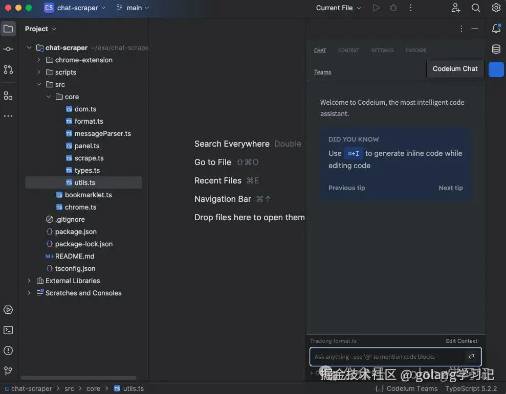This screenshot has width=506, height=394.
Task: Open the chat-scraper project dropdown
Action: (81, 8)
